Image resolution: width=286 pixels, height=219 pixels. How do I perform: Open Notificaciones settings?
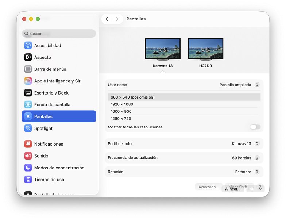pos(49,144)
